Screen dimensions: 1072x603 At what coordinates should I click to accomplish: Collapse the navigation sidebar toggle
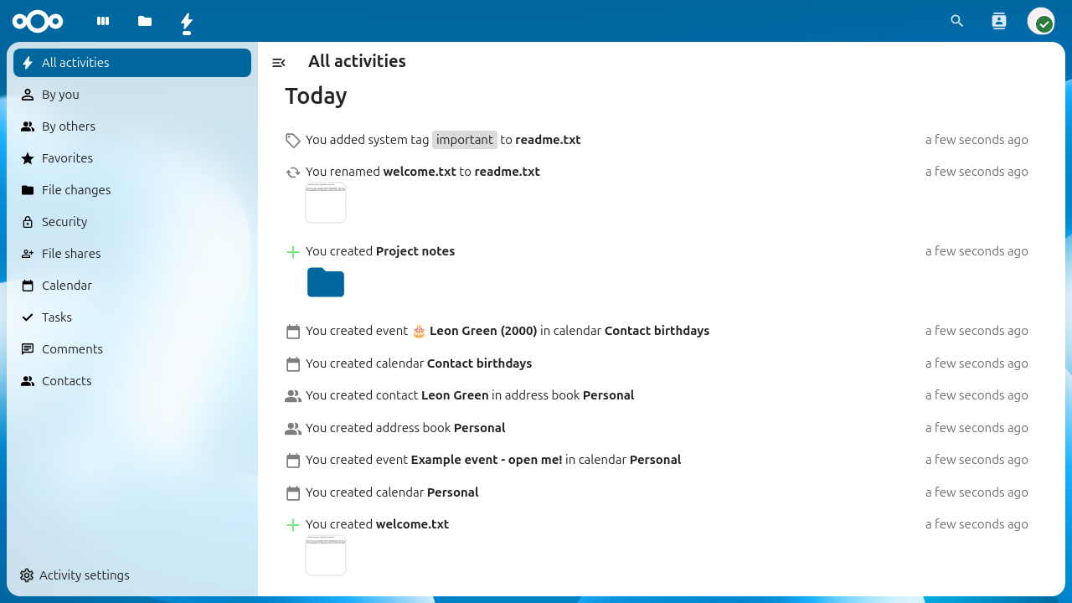tap(279, 62)
